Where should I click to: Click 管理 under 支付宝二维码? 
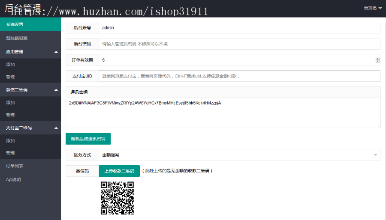click(x=30, y=153)
